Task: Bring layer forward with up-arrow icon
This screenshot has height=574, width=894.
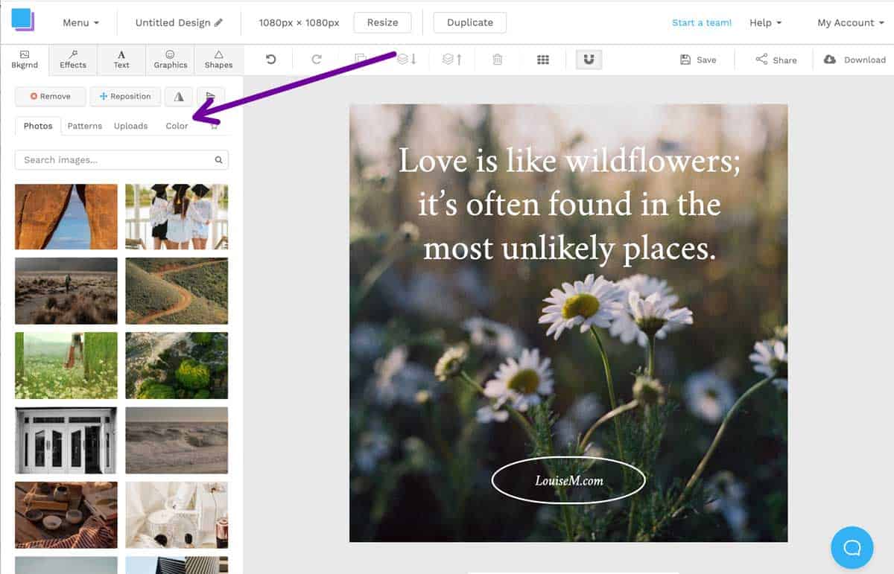Action: [x=451, y=60]
